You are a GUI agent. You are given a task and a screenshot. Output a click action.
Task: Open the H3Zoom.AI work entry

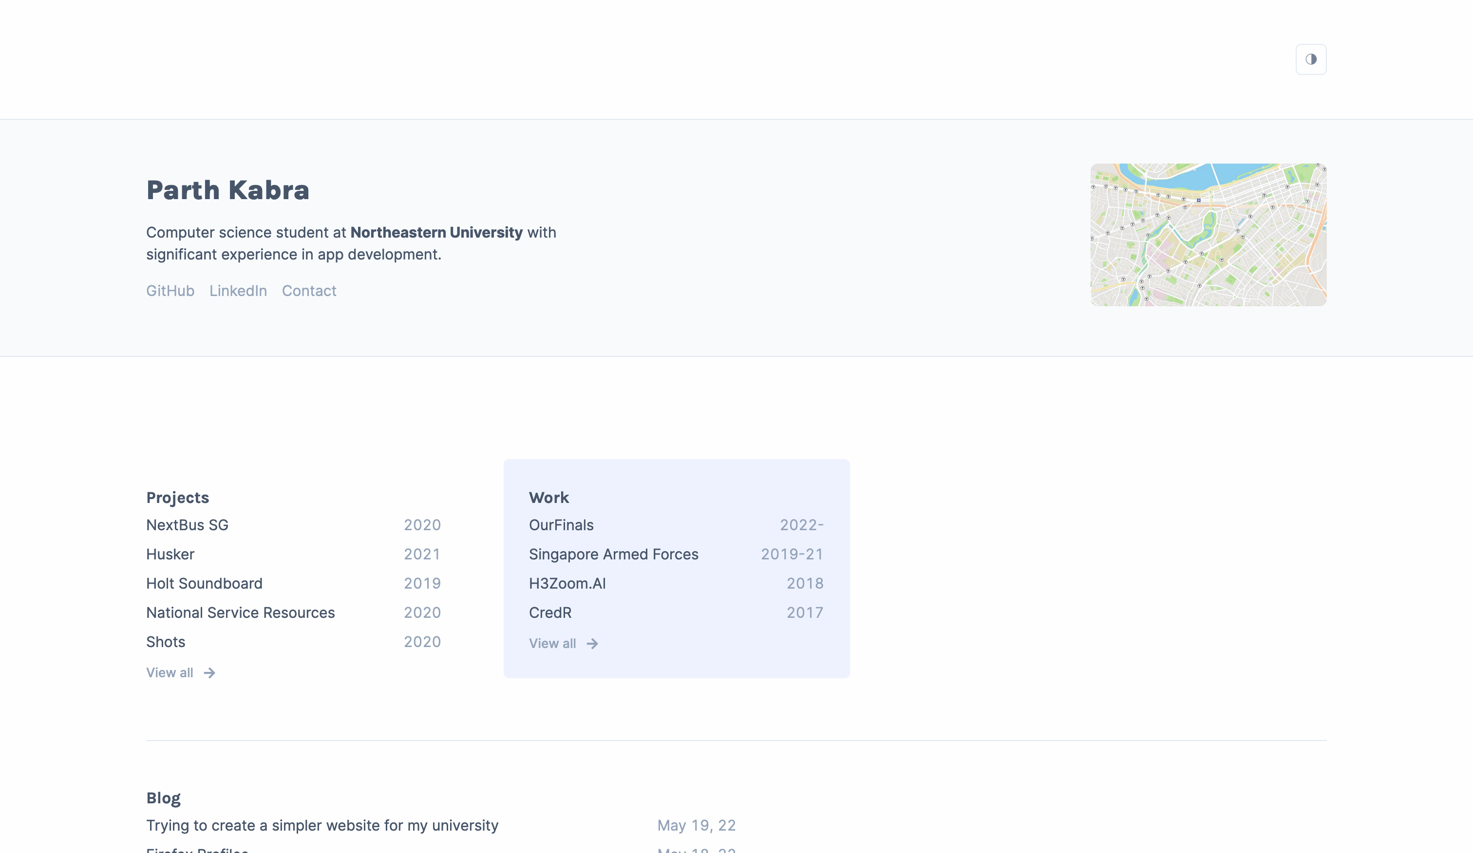567,584
